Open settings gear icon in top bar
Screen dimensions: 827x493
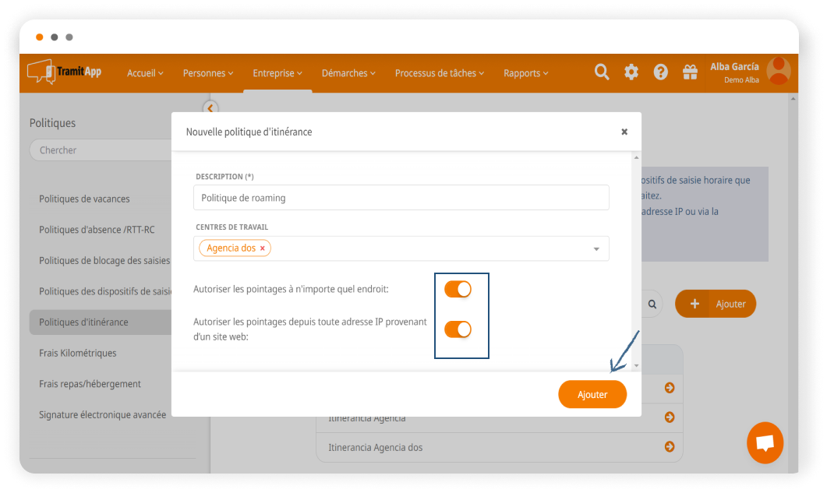tap(631, 72)
